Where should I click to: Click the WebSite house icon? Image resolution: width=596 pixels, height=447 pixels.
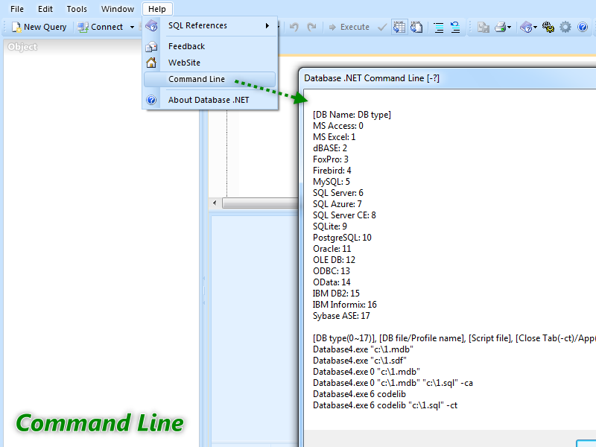point(151,63)
